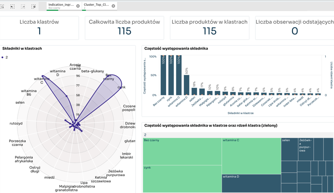The height and width of the screenshot is (193, 334).
Task: Click the dark witamina D treemap tile
Action: coord(251,183)
